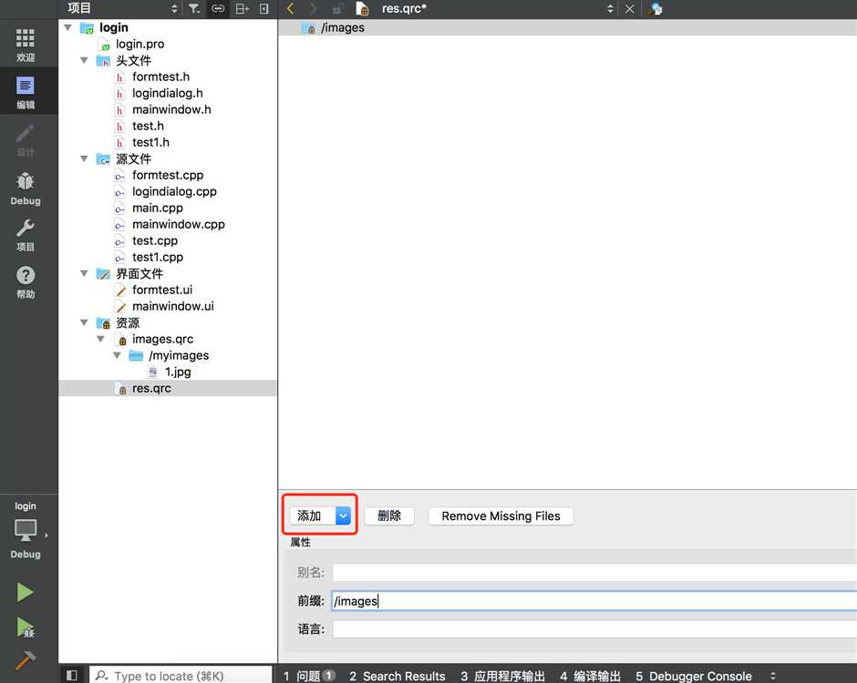The image size is (857, 683).
Task: Click the editor toolbar icon right of close
Action: coord(656,9)
